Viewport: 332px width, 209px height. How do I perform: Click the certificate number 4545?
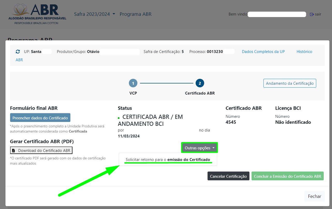tap(231, 122)
